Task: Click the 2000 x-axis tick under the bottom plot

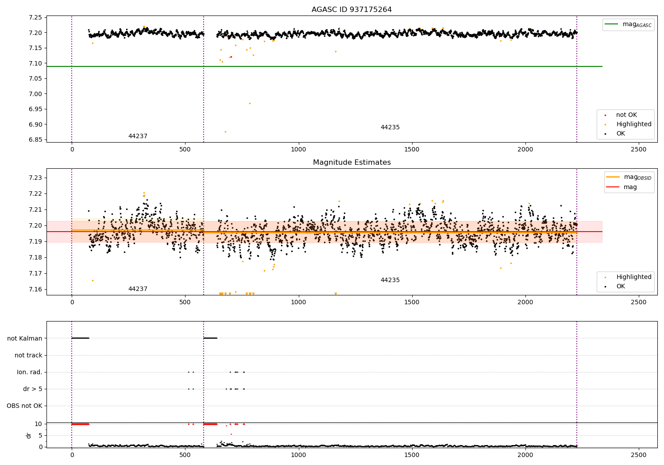Action: point(525,455)
